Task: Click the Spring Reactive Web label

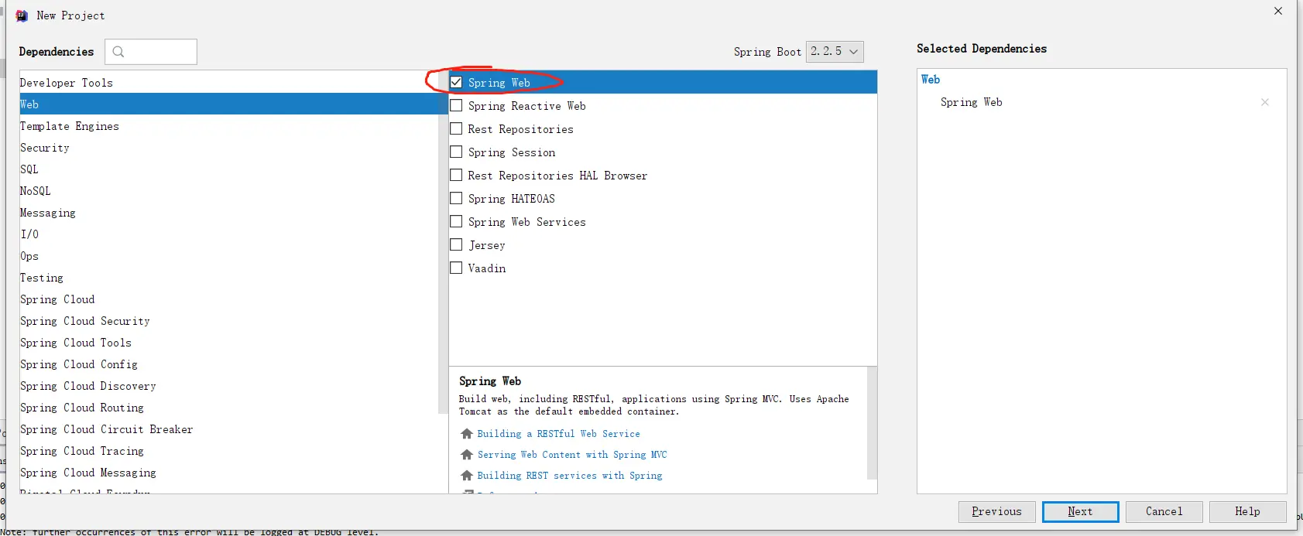Action: tap(526, 106)
